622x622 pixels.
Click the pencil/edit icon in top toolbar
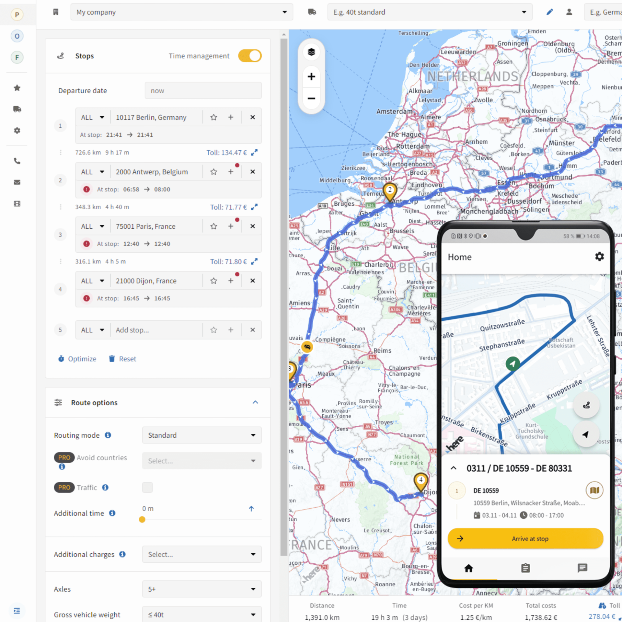(549, 13)
